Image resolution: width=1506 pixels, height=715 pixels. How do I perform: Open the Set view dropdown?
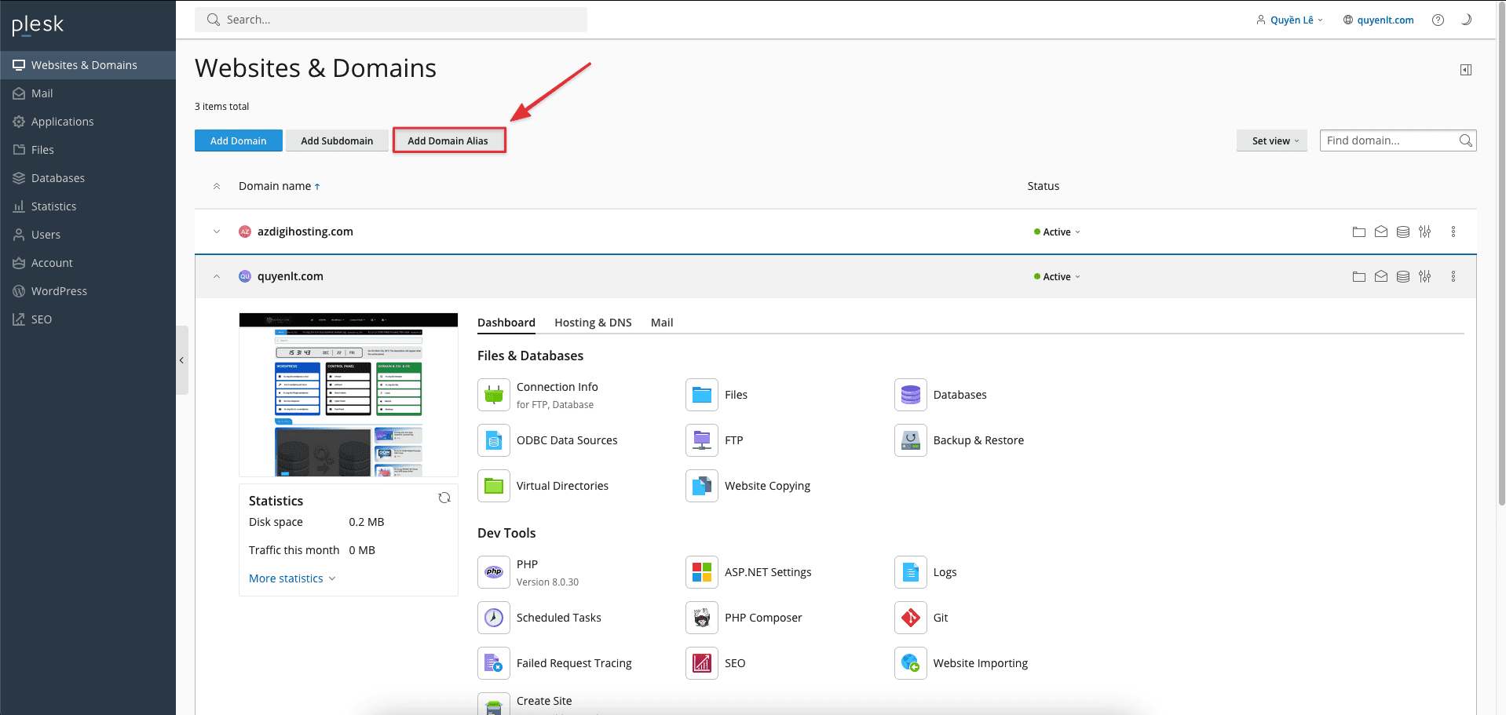click(1271, 140)
